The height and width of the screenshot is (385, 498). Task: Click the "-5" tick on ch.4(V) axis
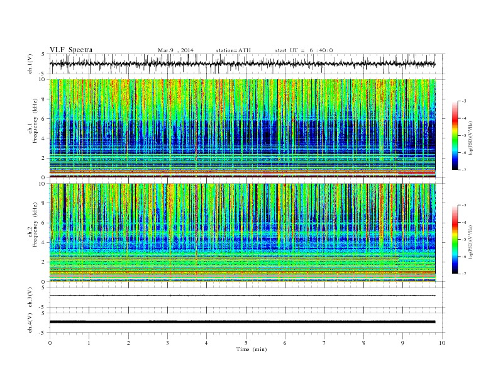click(x=43, y=333)
